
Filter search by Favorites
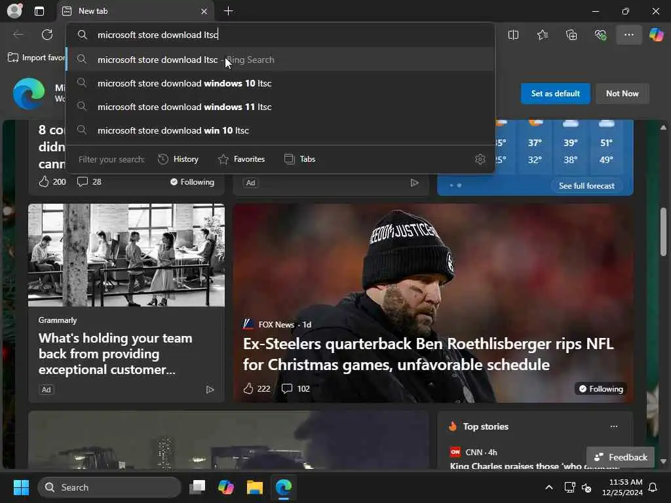pos(241,159)
